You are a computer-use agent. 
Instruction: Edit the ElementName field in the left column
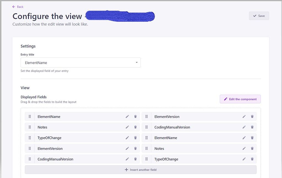click(x=127, y=117)
